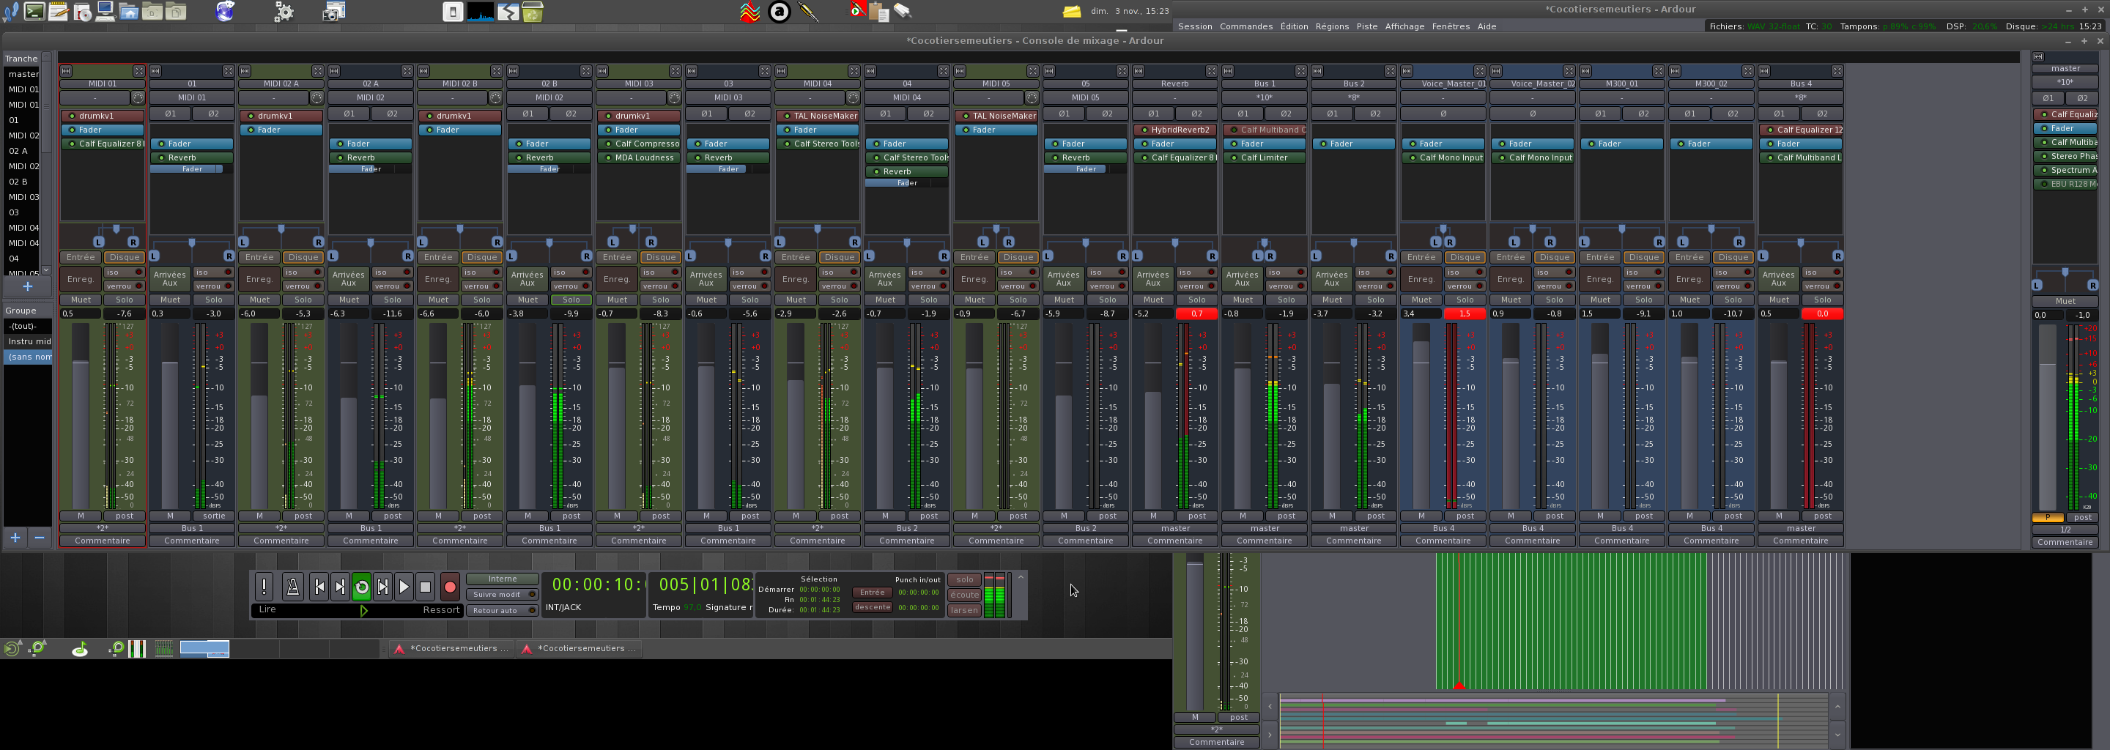
Task: Enable the Retour auto option
Action: 502,610
